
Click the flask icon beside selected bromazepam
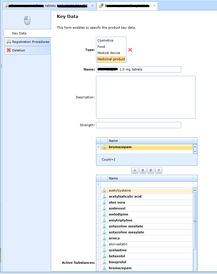coord(104,147)
